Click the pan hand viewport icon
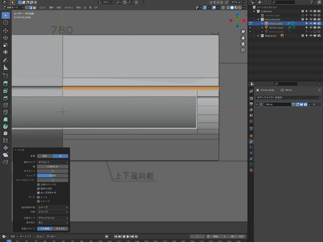This screenshot has height=242, width=323. click(243, 38)
